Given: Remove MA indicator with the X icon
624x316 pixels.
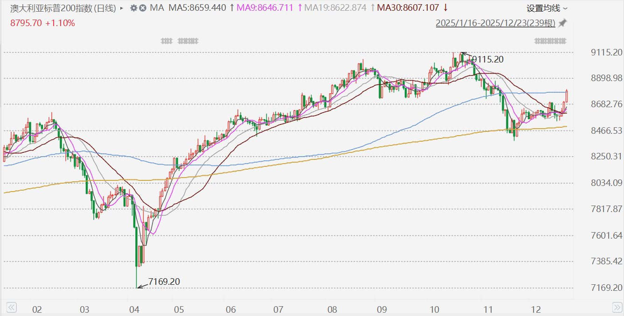Looking at the screenshot, I should 142,8.
